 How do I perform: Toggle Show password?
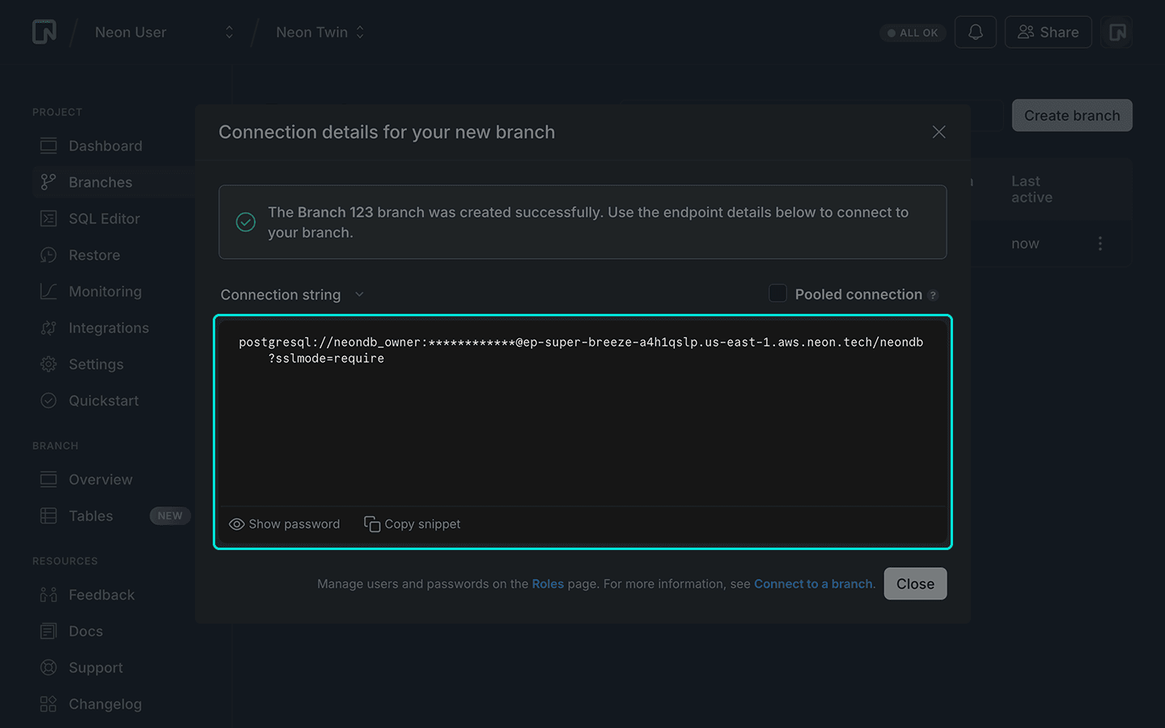pos(285,524)
